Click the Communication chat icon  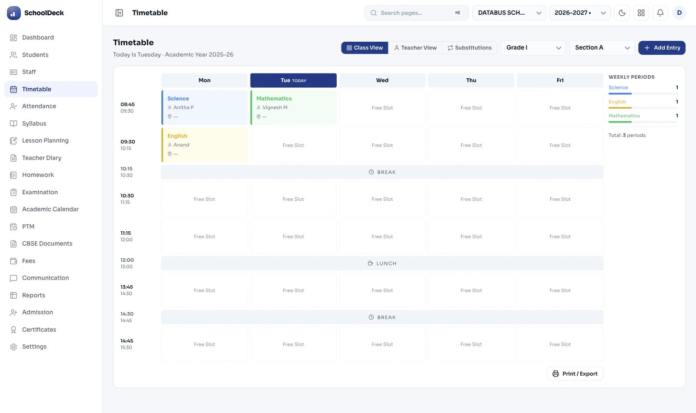click(x=13, y=278)
